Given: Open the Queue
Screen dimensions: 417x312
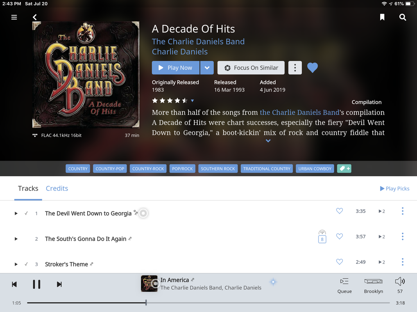Looking at the screenshot, I should pos(344,285).
